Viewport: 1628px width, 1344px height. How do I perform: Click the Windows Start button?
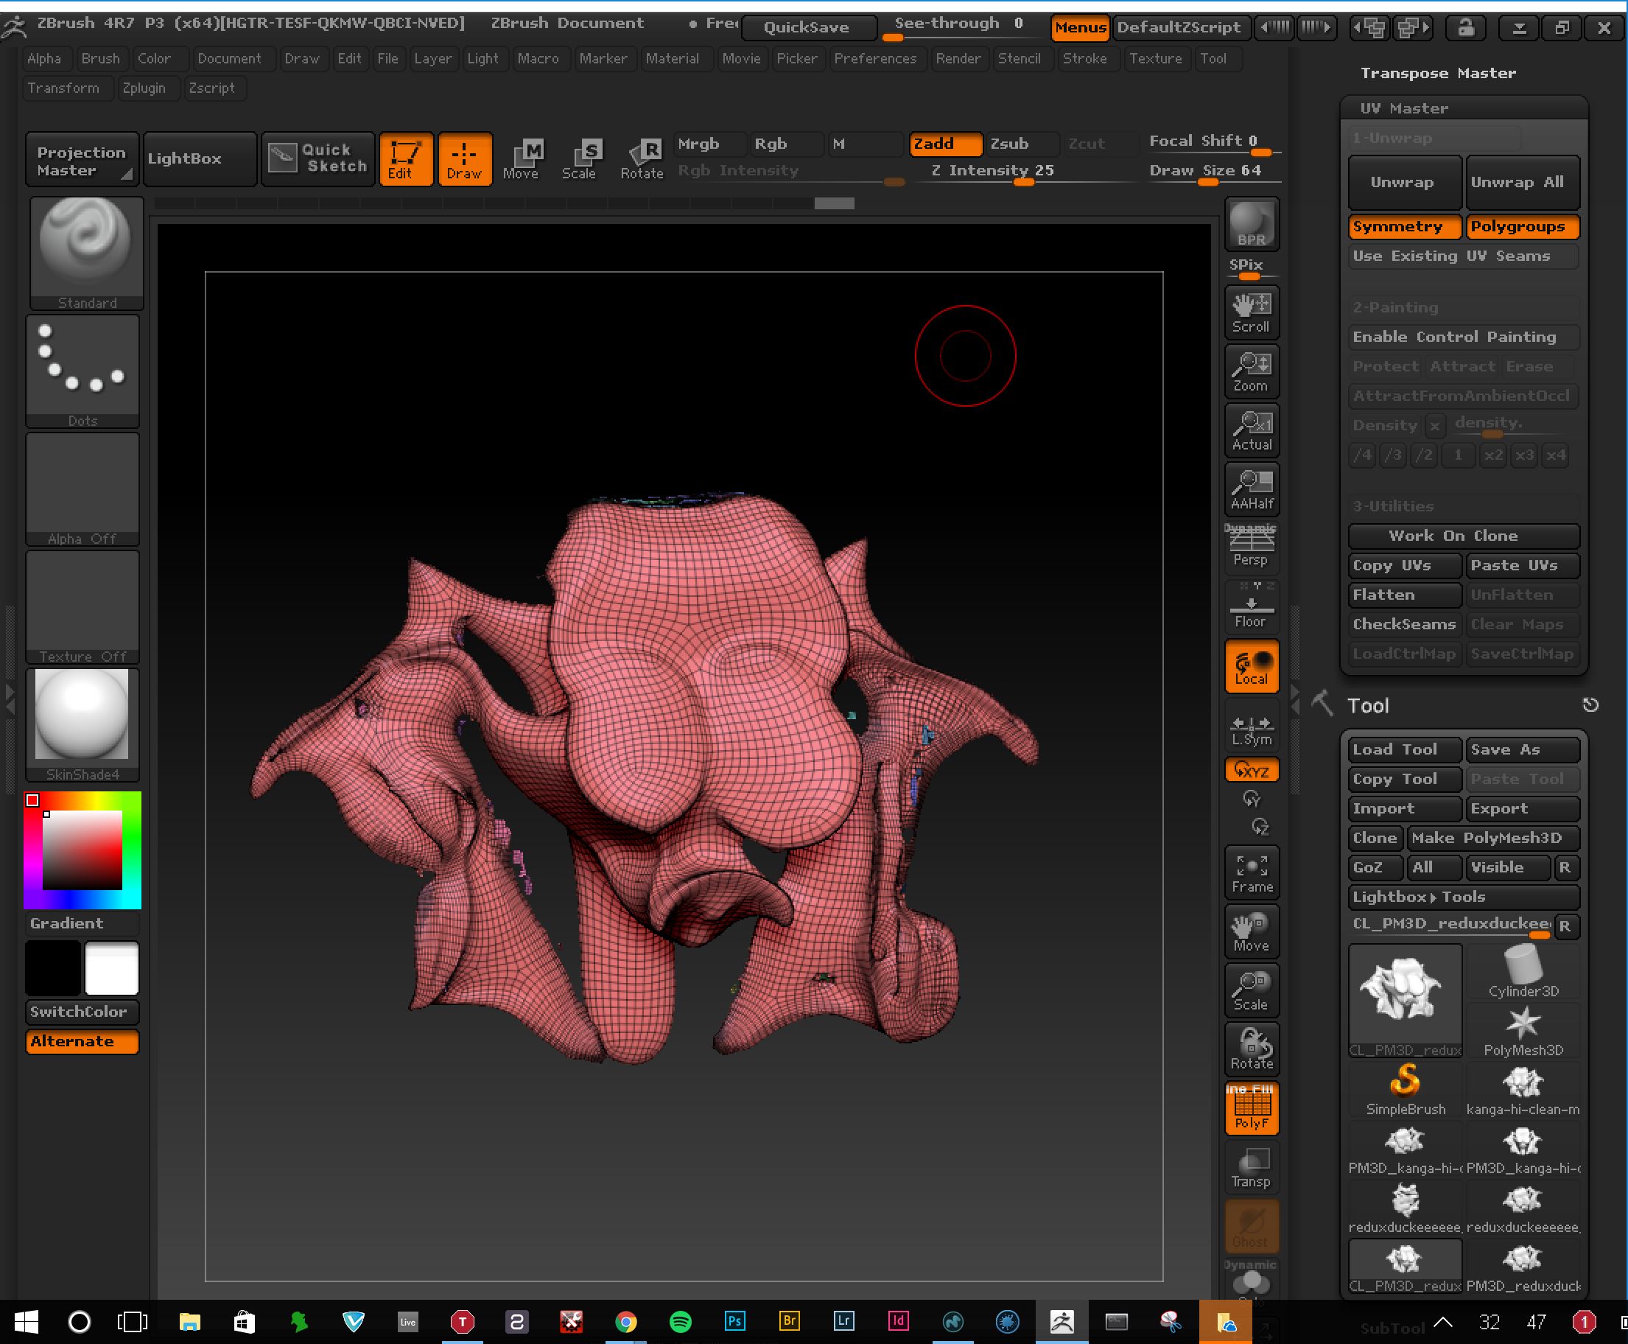pyautogui.click(x=27, y=1322)
